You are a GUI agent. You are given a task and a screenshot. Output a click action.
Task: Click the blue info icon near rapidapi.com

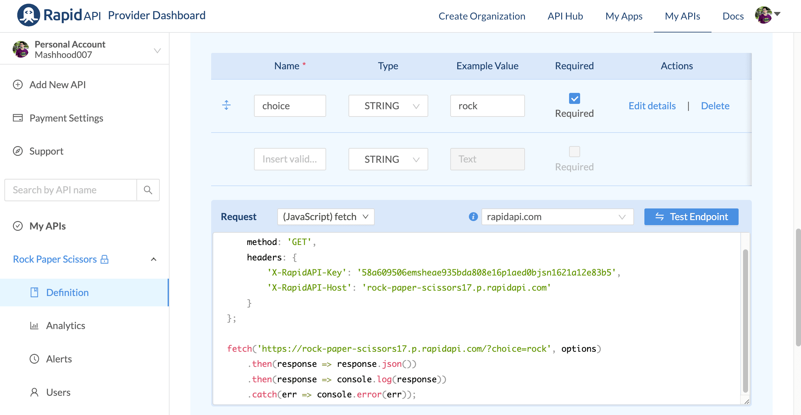[473, 217]
